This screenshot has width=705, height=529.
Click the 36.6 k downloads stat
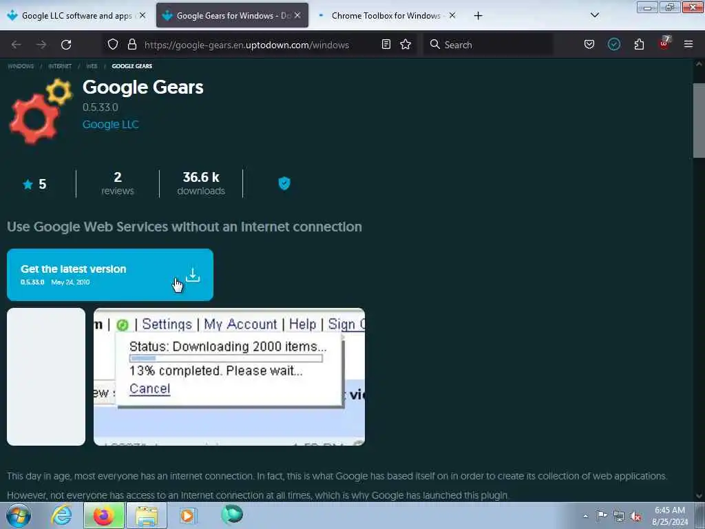coord(201,183)
